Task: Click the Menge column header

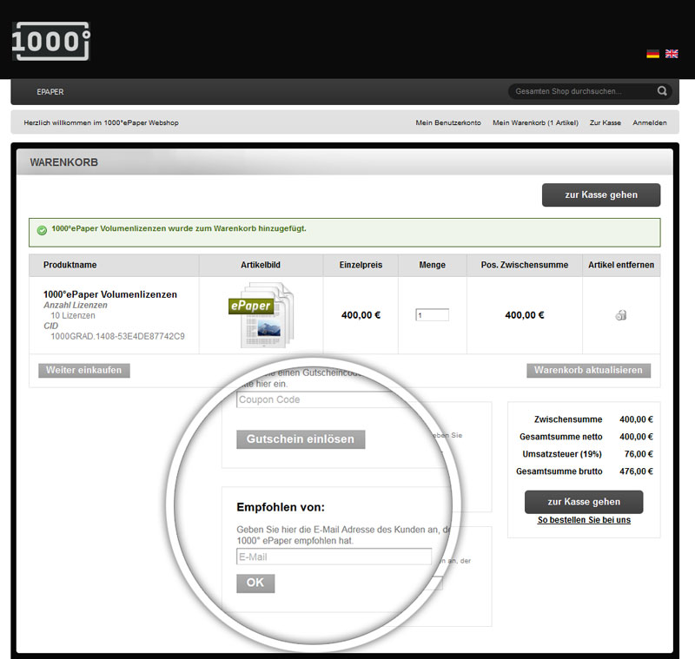Action: click(432, 265)
